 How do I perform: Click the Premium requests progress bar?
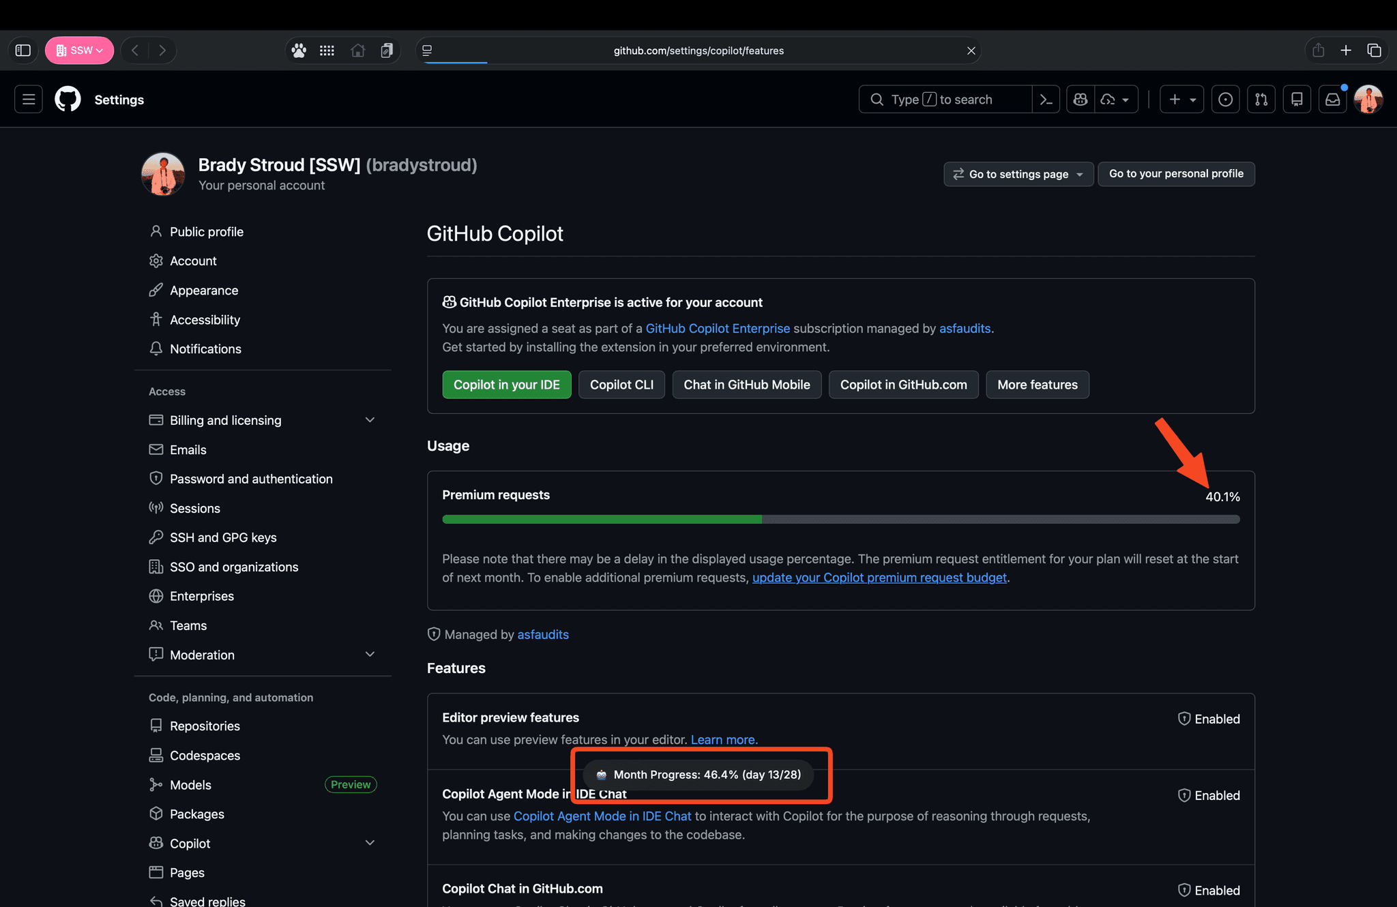(x=840, y=519)
